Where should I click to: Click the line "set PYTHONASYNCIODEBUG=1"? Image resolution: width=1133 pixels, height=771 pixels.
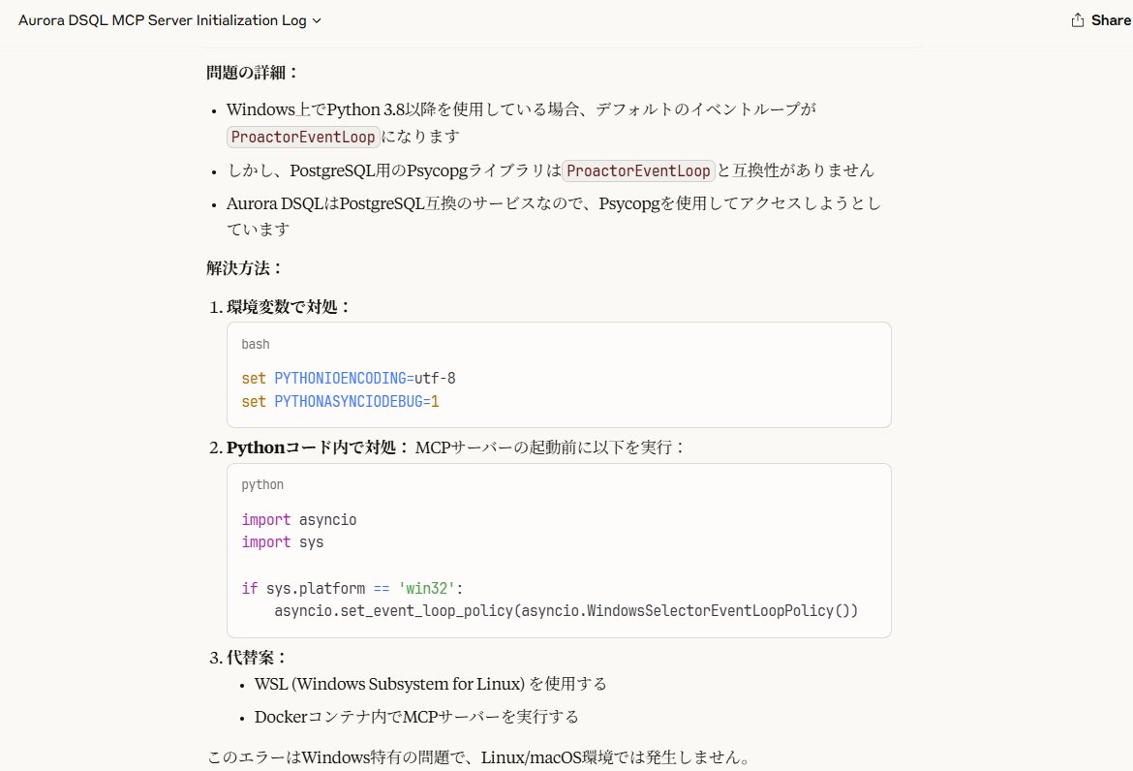coord(340,401)
